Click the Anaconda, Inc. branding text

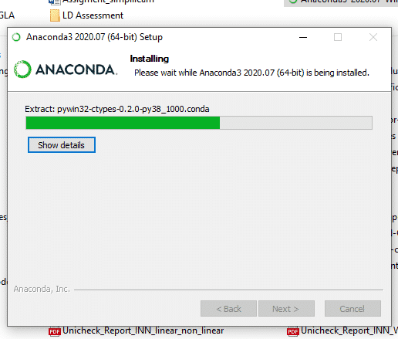[42, 289]
